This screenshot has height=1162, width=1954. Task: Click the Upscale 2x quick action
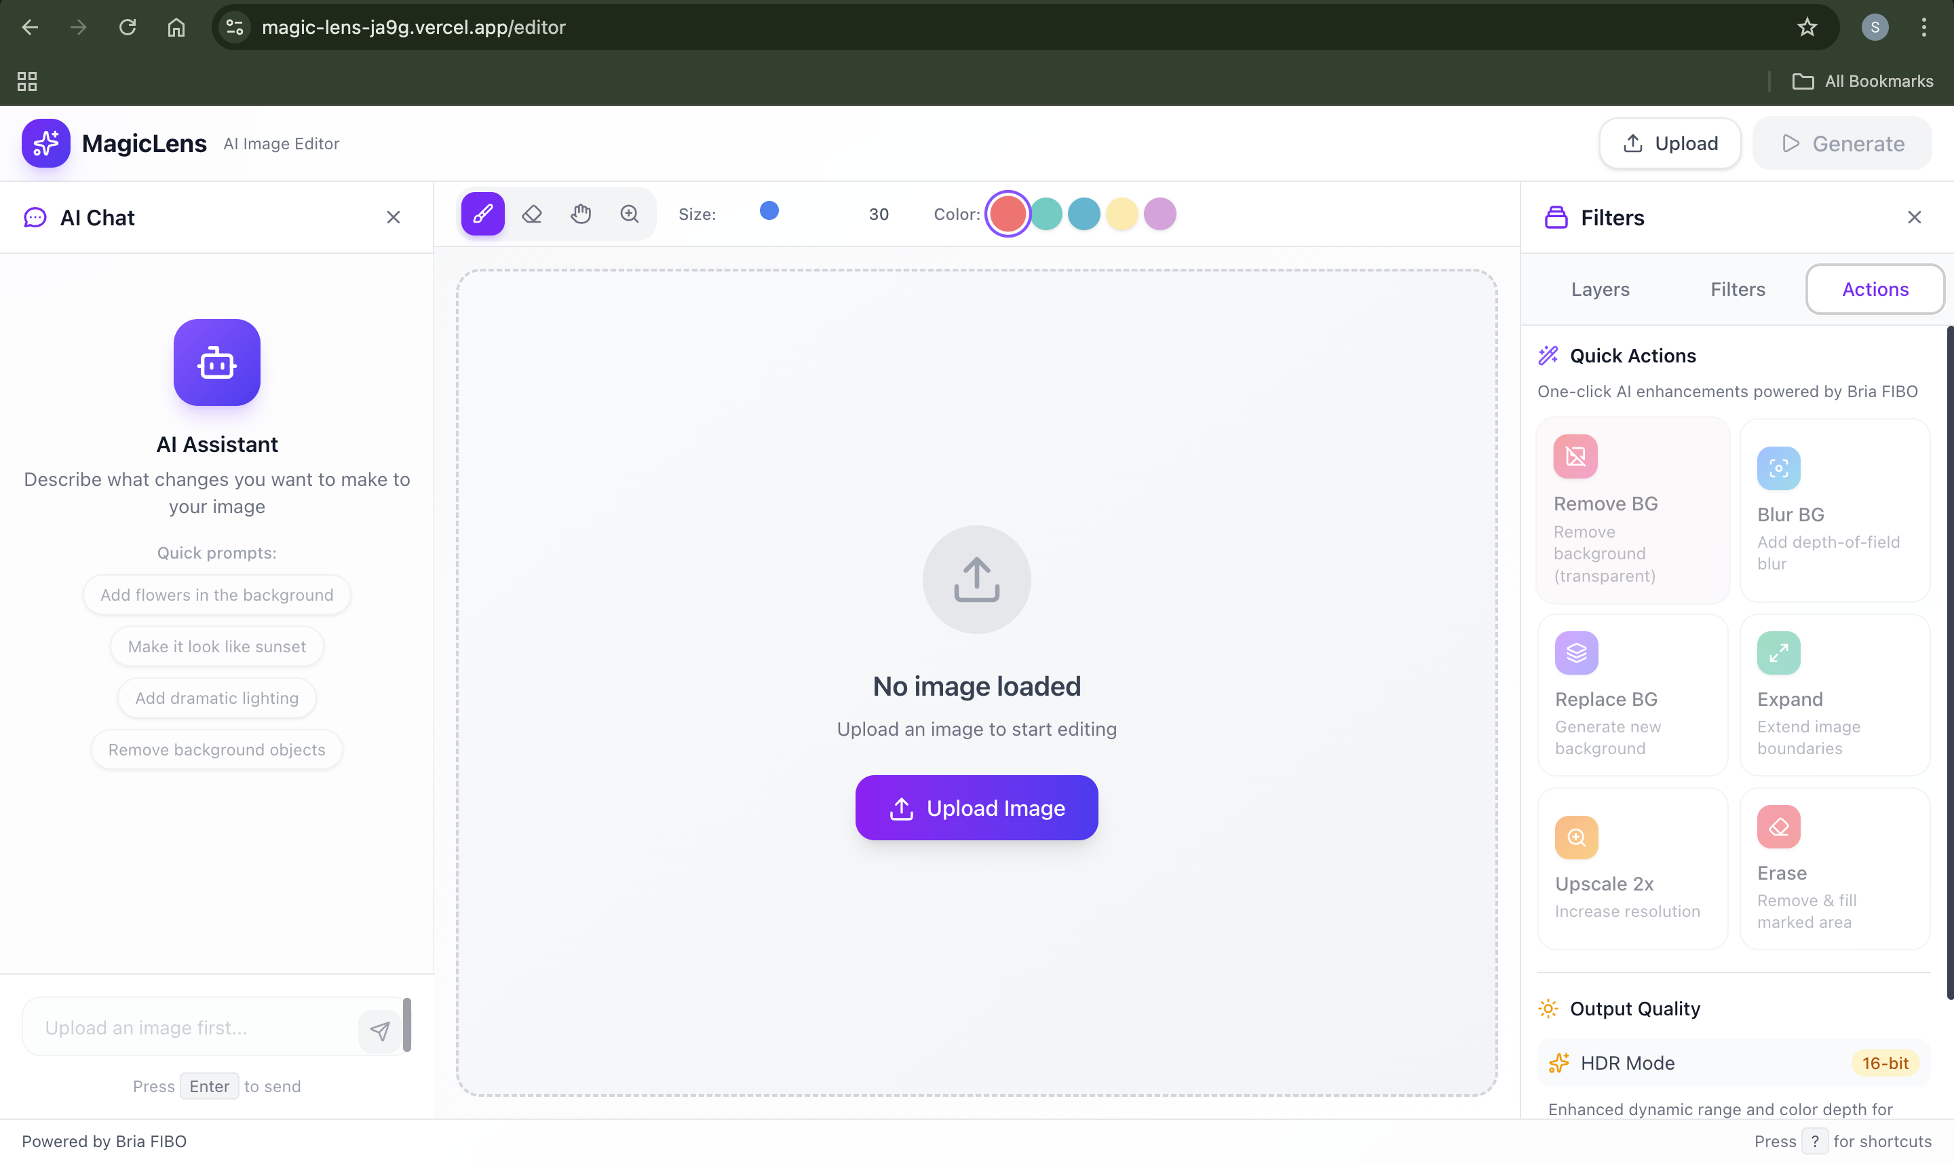[x=1632, y=868]
